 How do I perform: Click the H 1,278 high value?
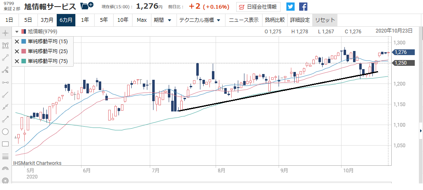pos(300,32)
